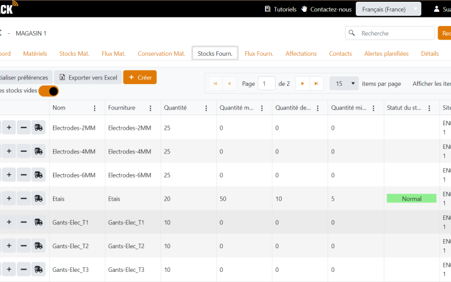Click minus icon for Electrodes-2MM row
Image resolution: width=451 pixels, height=282 pixels.
(24, 127)
